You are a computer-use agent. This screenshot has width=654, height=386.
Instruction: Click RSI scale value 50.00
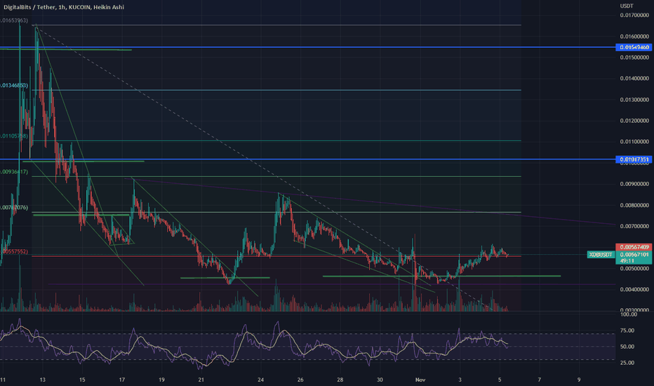click(627, 347)
